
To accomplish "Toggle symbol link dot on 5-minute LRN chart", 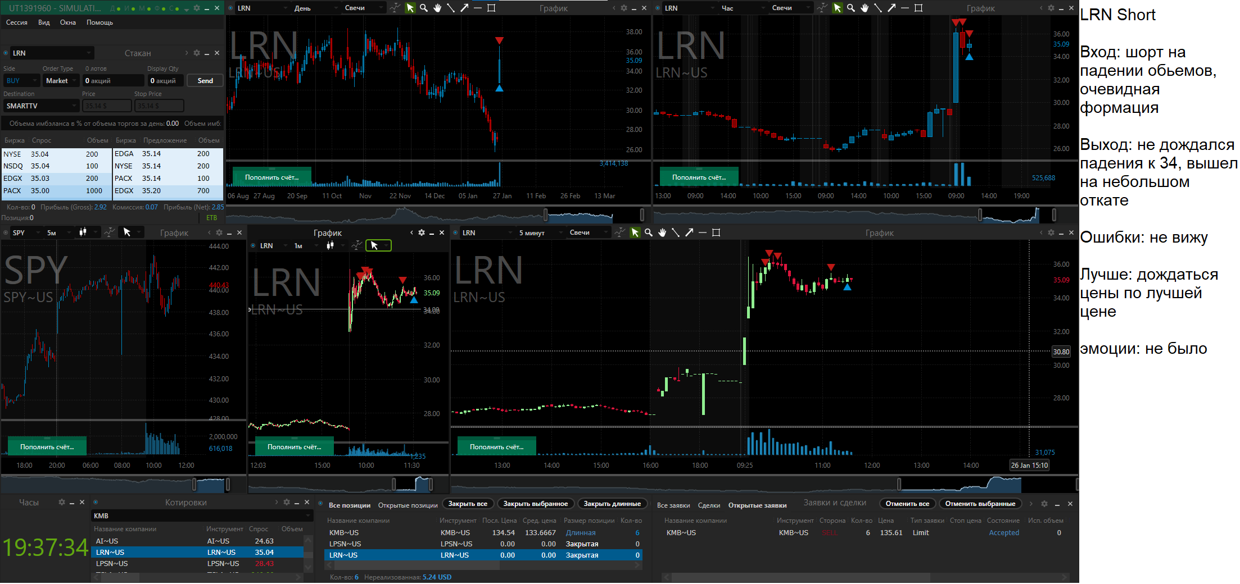I will coord(455,232).
